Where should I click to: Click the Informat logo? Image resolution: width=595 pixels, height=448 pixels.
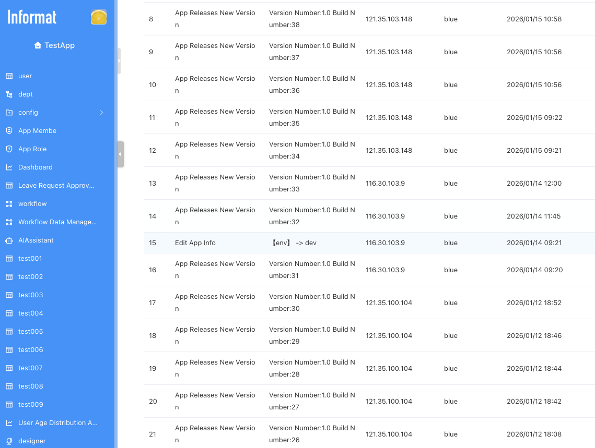[32, 17]
